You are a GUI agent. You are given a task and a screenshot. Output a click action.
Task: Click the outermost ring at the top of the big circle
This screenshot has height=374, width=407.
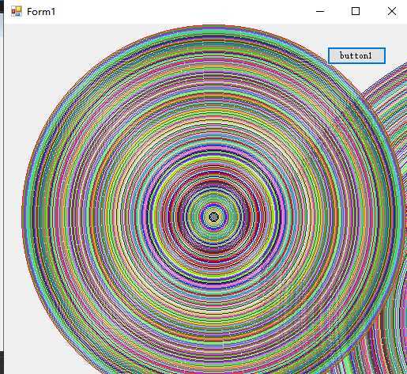pos(213,26)
